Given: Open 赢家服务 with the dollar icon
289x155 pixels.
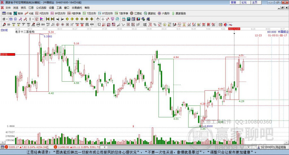Looking at the screenshot, I should coord(179,14).
